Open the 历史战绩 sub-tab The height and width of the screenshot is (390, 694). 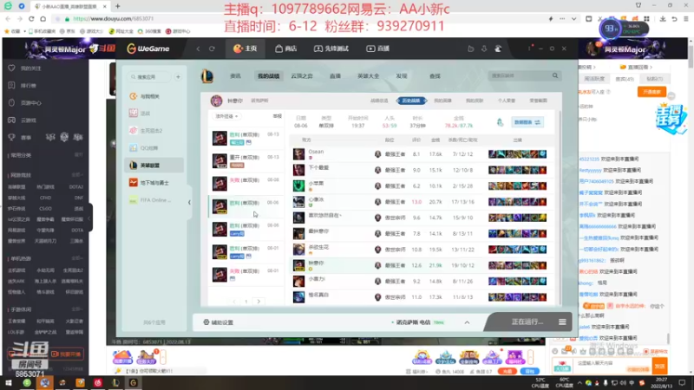click(411, 101)
